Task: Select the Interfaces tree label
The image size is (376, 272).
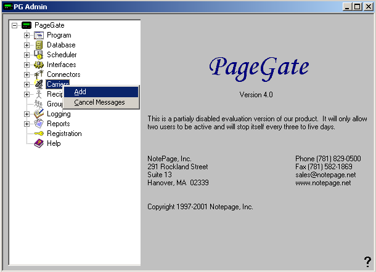Action: coord(62,65)
